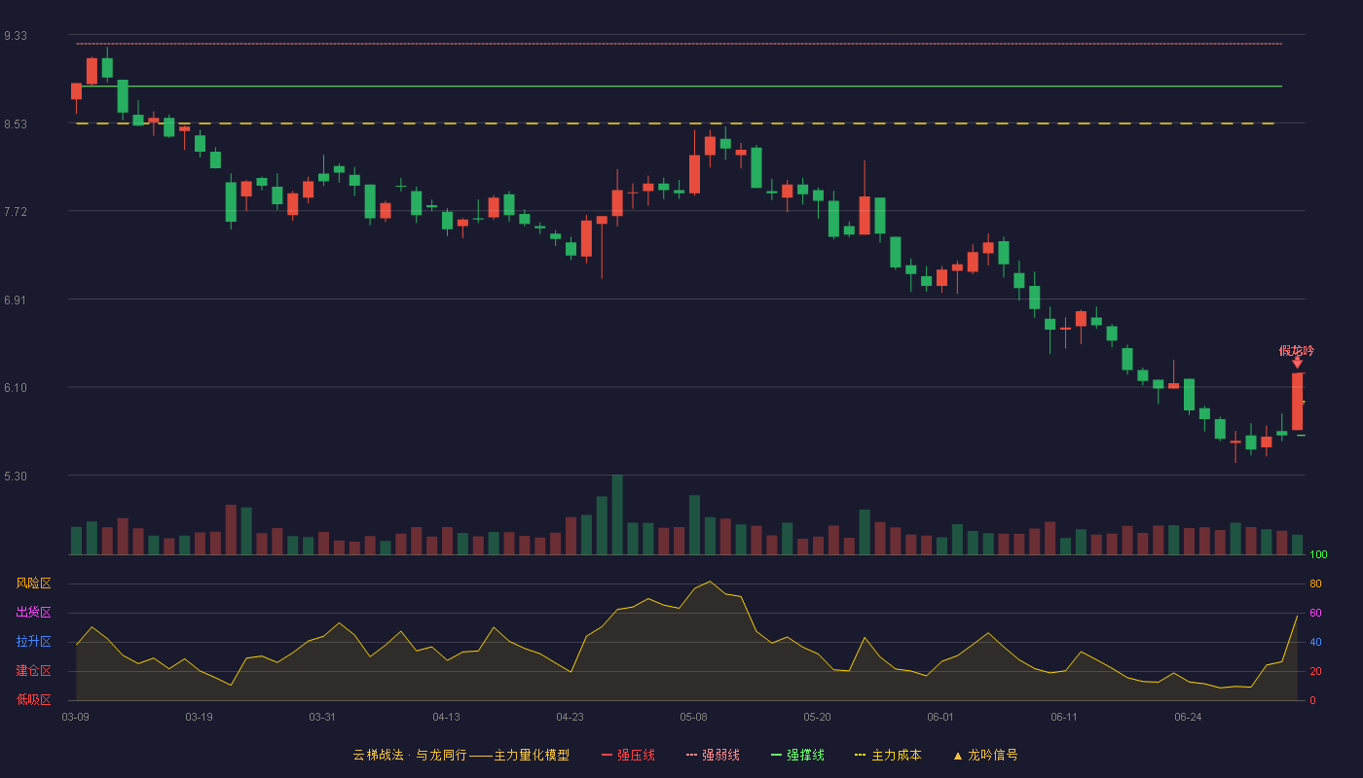This screenshot has width=1363, height=778.
Task: Click the 出货区 zone label
Action: coord(34,613)
